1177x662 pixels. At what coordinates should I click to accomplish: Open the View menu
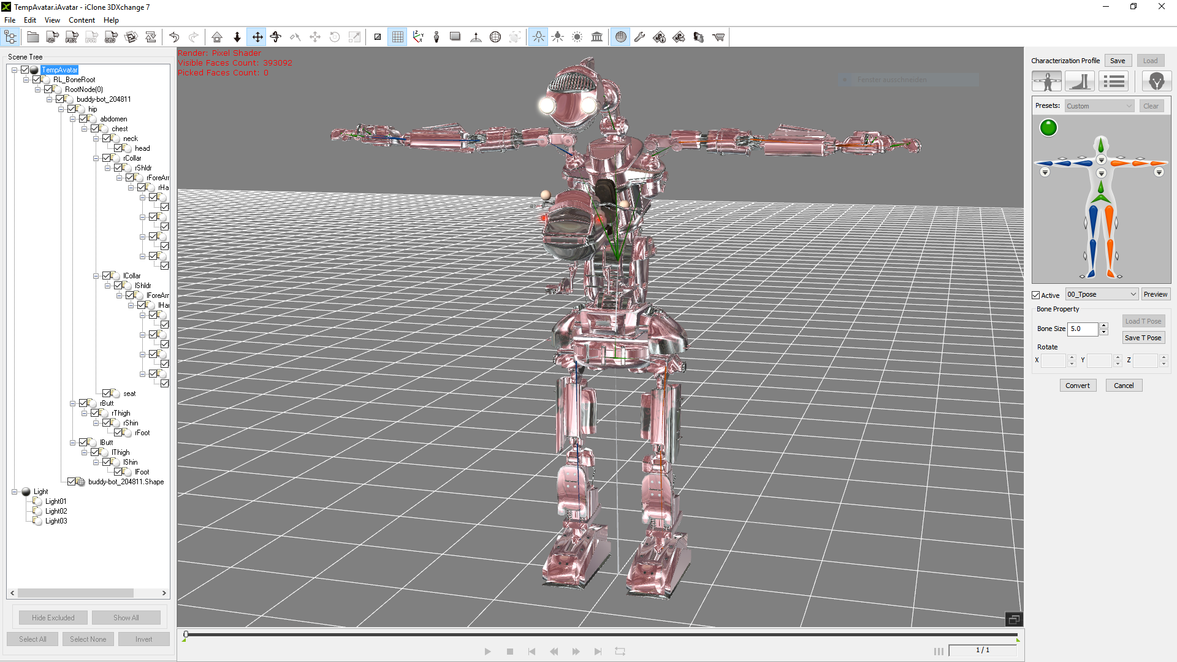[52, 20]
